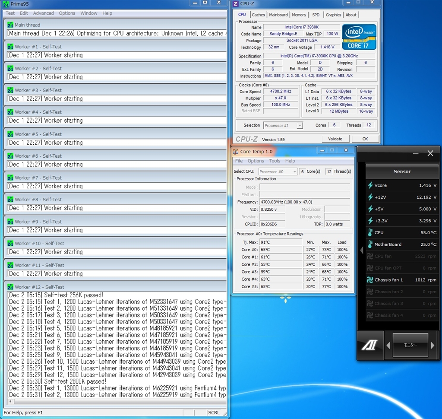Click the +12V lightning bolt icon
This screenshot has height=419, width=442.
(370, 197)
